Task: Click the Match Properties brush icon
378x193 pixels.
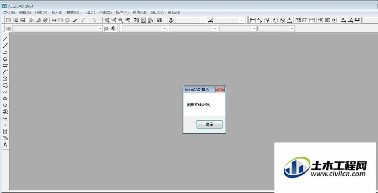Action: [x=75, y=20]
